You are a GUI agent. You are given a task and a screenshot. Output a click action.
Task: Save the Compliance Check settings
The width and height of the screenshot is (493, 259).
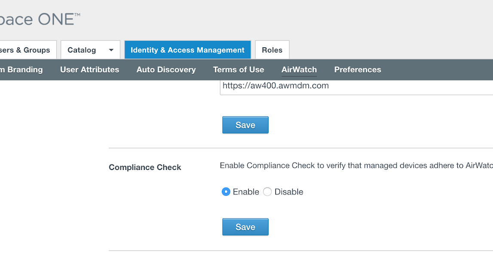click(x=245, y=227)
